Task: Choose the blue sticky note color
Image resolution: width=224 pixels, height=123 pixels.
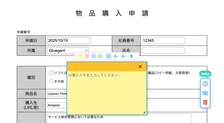Action: click(x=94, y=56)
